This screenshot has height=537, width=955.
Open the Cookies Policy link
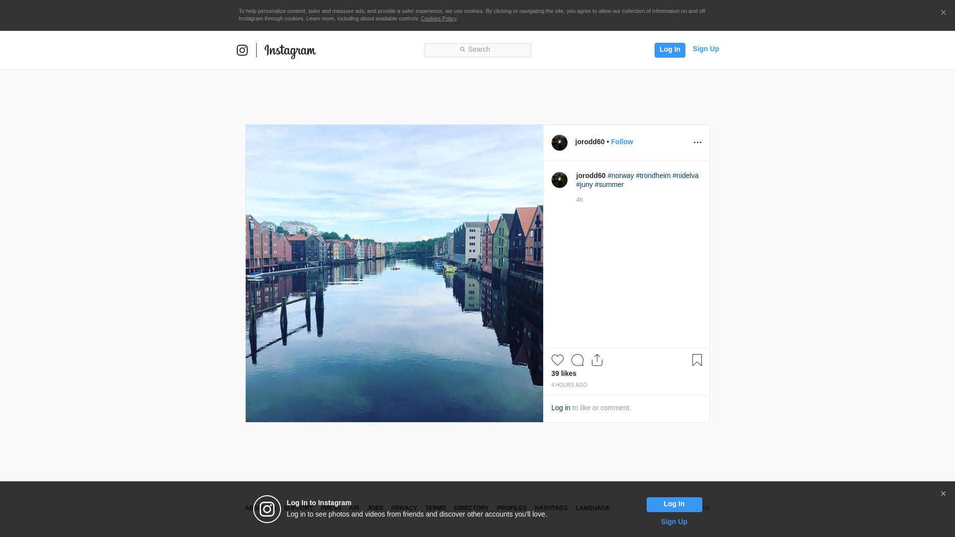(438, 18)
